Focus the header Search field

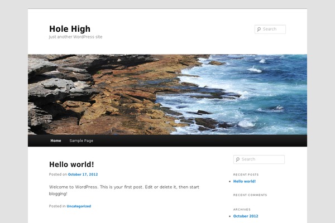pos(270,29)
